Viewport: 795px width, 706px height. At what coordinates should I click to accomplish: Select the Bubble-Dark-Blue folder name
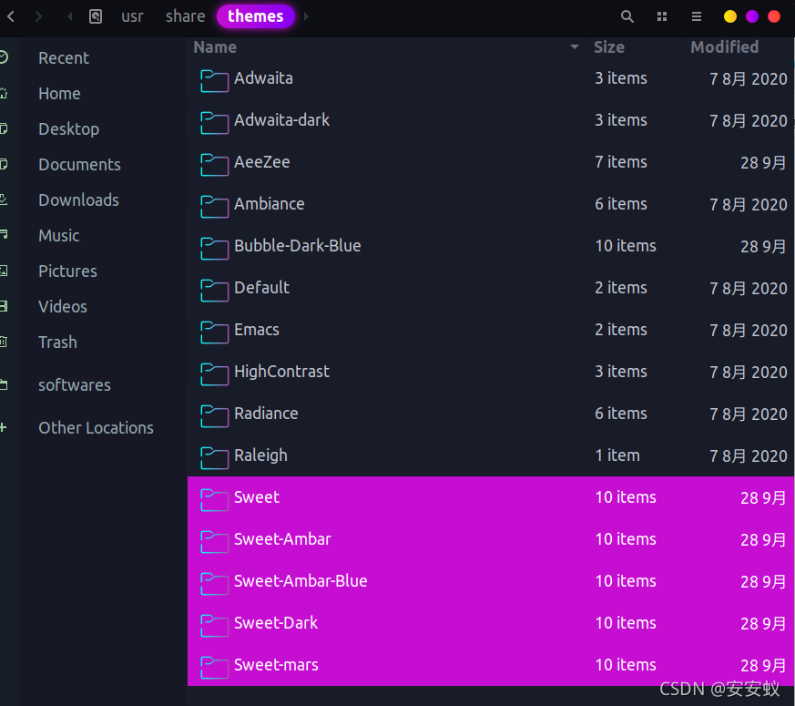pos(298,245)
